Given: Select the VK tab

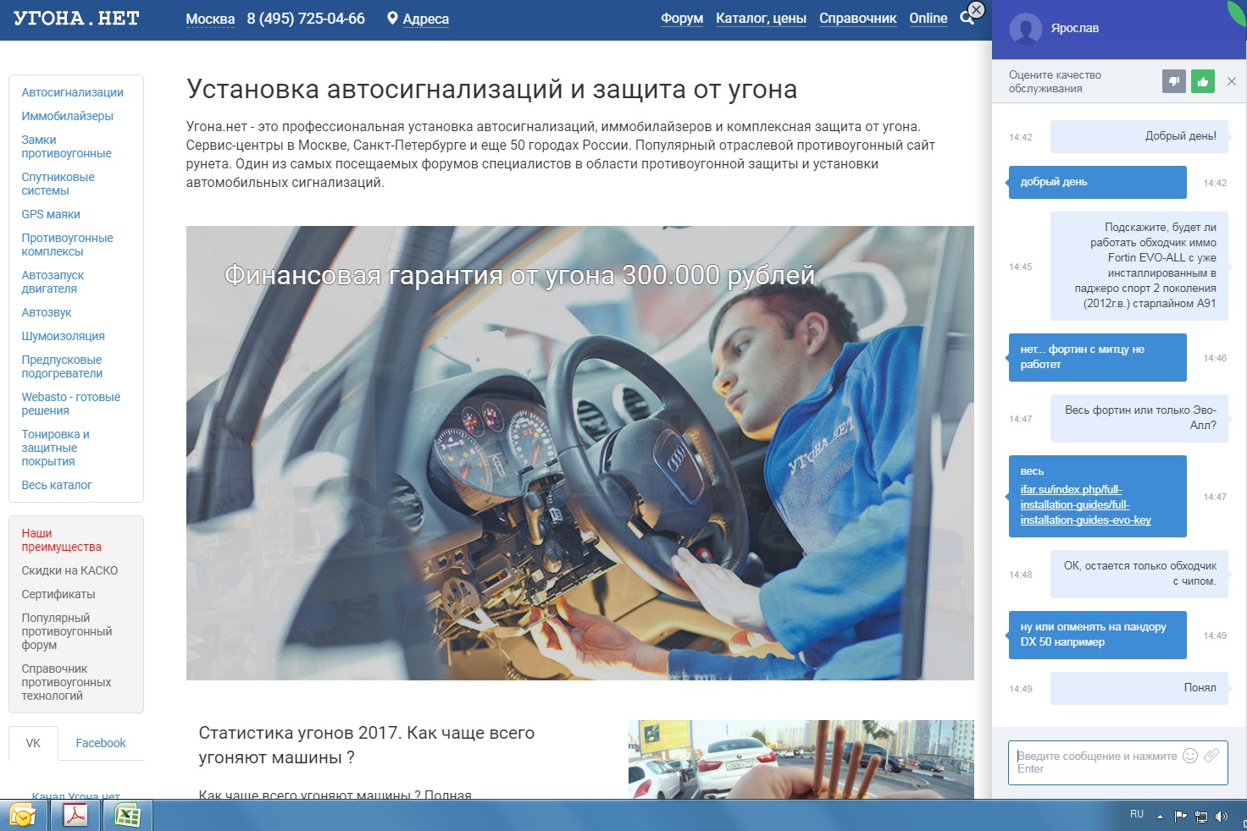Looking at the screenshot, I should click(33, 743).
